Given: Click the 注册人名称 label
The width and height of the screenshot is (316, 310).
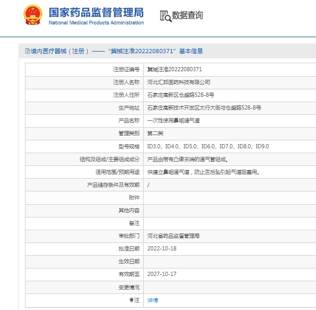Looking at the screenshot, I should (127, 82).
